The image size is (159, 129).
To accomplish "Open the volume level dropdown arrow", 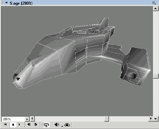I will 62,126.
